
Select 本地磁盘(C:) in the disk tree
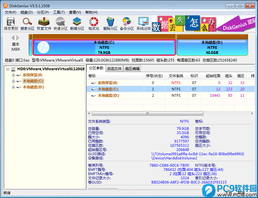coord(33,81)
